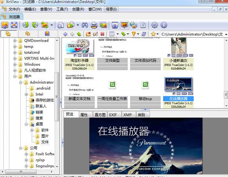Open the 信息(I) menu
This screenshot has width=228, height=177.
pos(111,9)
